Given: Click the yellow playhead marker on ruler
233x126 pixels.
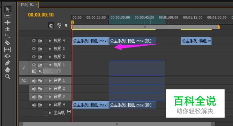Looking at the screenshot, I should [72, 23].
